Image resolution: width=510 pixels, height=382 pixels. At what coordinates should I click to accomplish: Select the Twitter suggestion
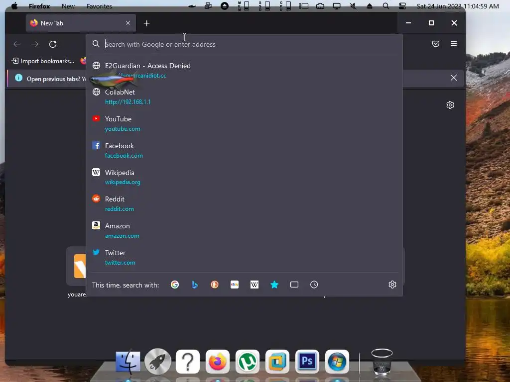pos(244,257)
